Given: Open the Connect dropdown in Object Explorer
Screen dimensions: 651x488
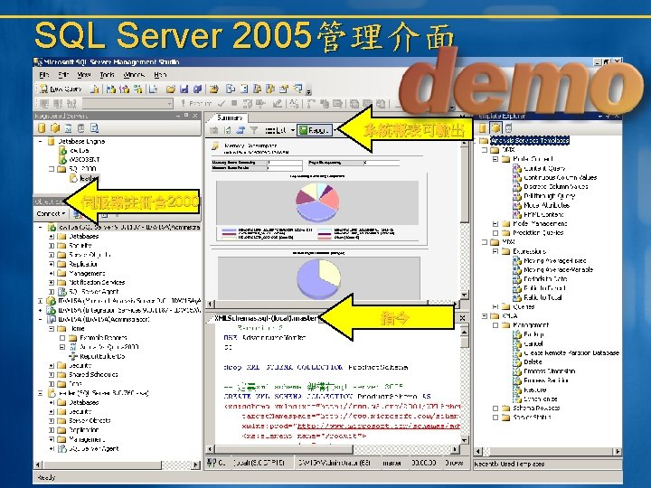Looking at the screenshot, I should tap(51, 213).
